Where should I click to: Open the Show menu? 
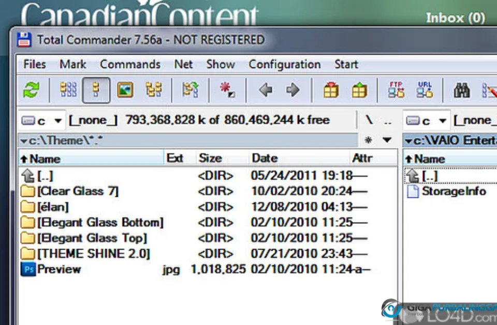(x=221, y=64)
